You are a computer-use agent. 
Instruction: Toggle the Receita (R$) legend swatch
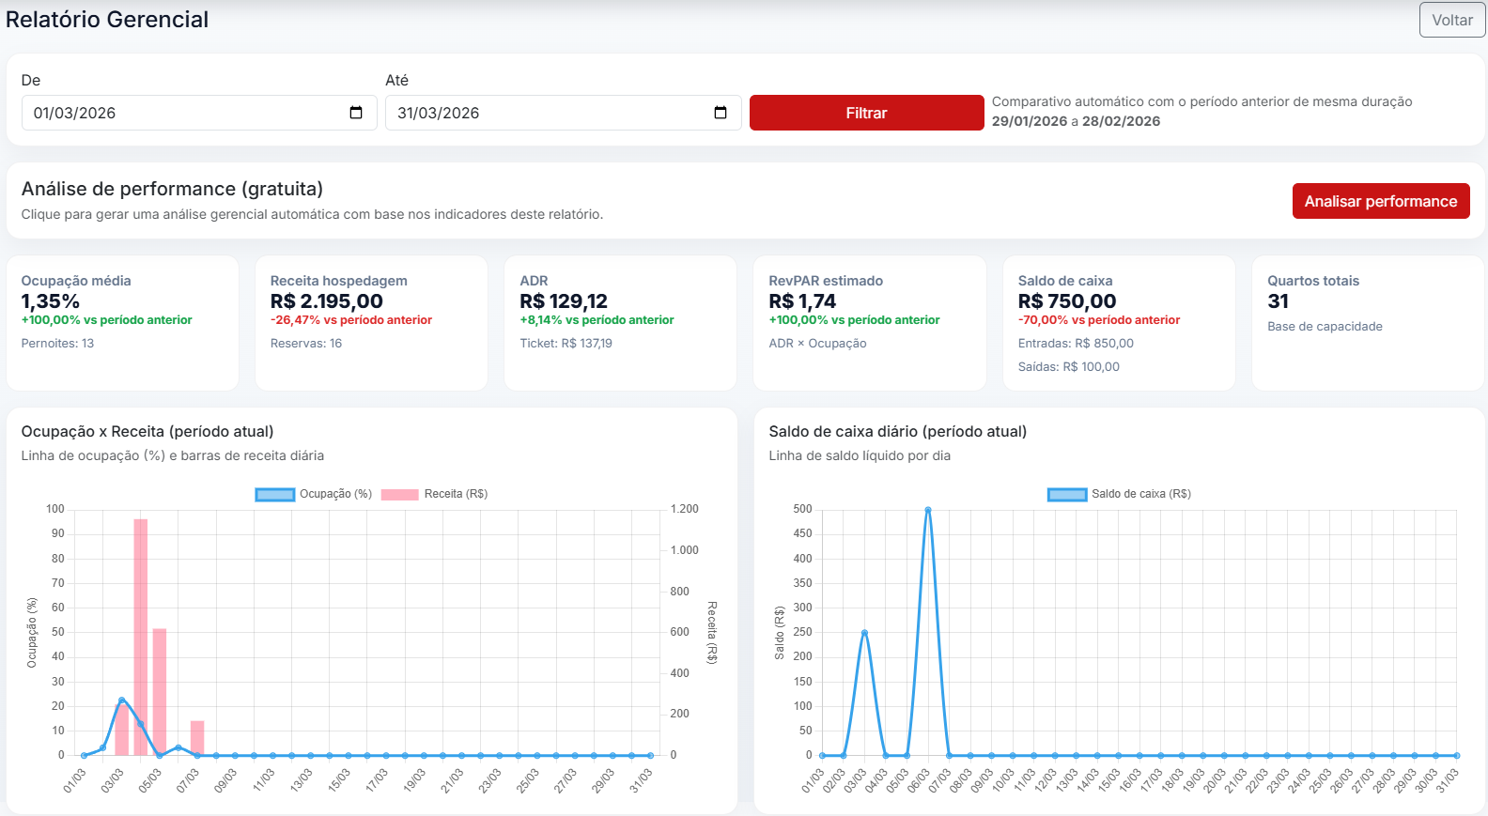pyautogui.click(x=399, y=494)
